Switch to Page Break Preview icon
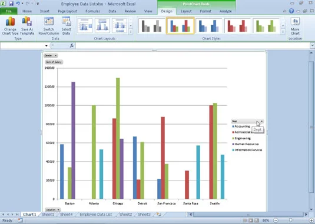The height and width of the screenshot is (224, 315). click(257, 220)
